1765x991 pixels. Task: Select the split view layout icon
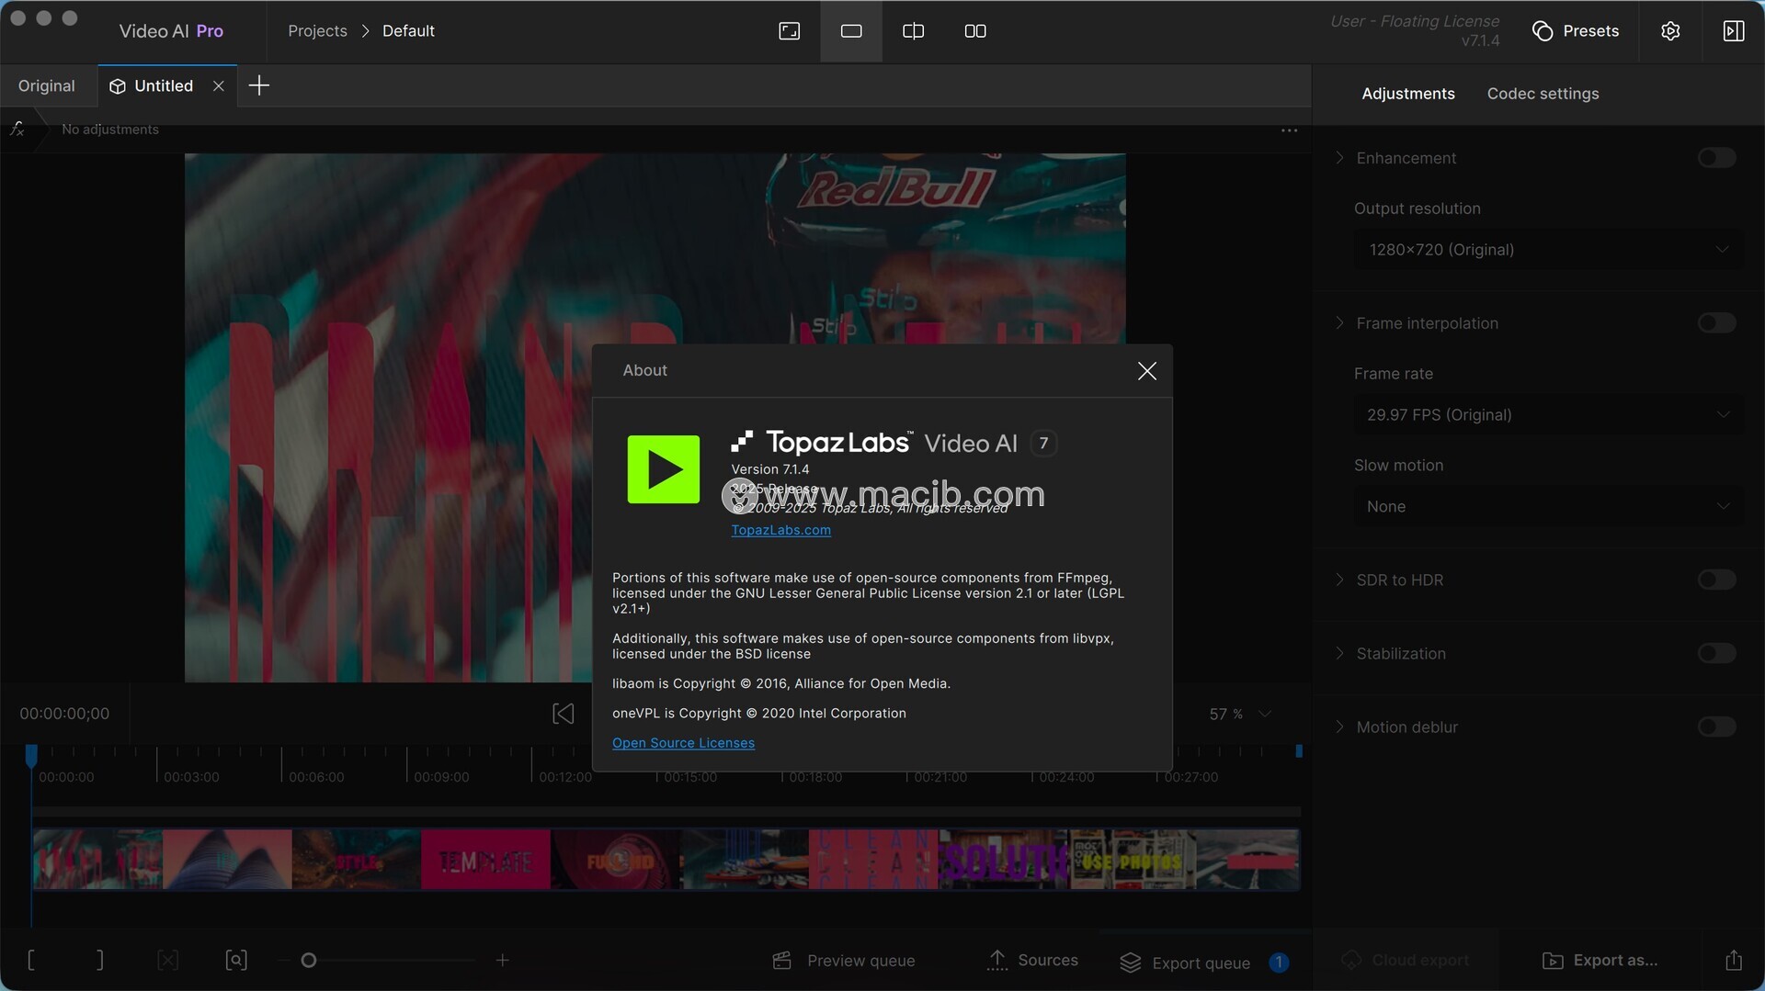(x=913, y=31)
